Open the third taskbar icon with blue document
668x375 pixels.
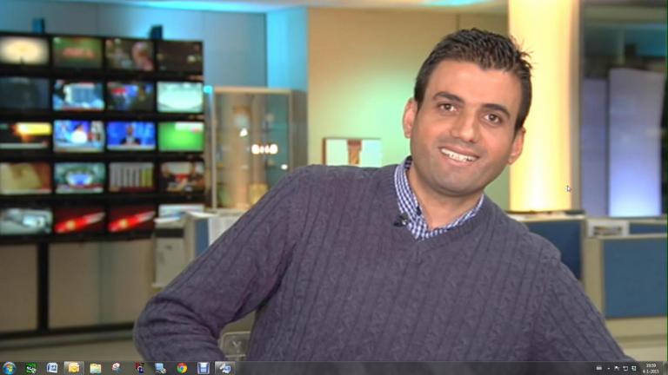tap(52, 368)
